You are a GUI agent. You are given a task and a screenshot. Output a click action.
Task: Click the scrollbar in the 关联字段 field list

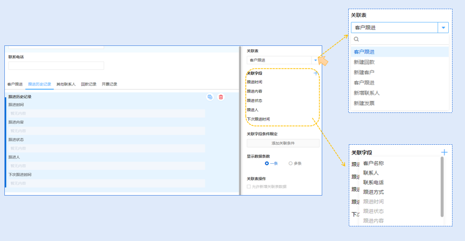coord(442,186)
